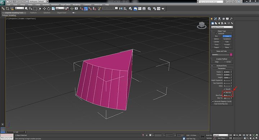Click the magenta object color swatch
Viewport: 259px width, 140px height.
coord(231,55)
